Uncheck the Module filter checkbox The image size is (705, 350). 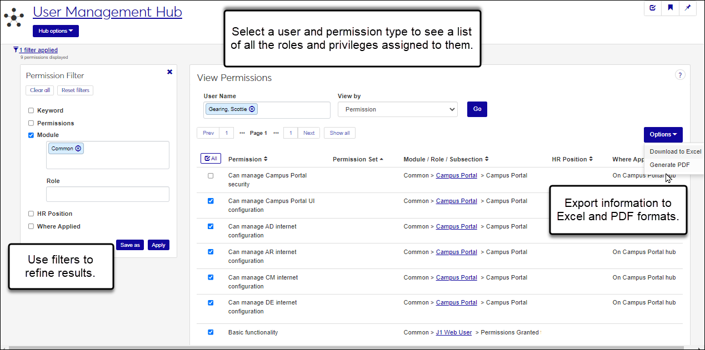point(31,135)
